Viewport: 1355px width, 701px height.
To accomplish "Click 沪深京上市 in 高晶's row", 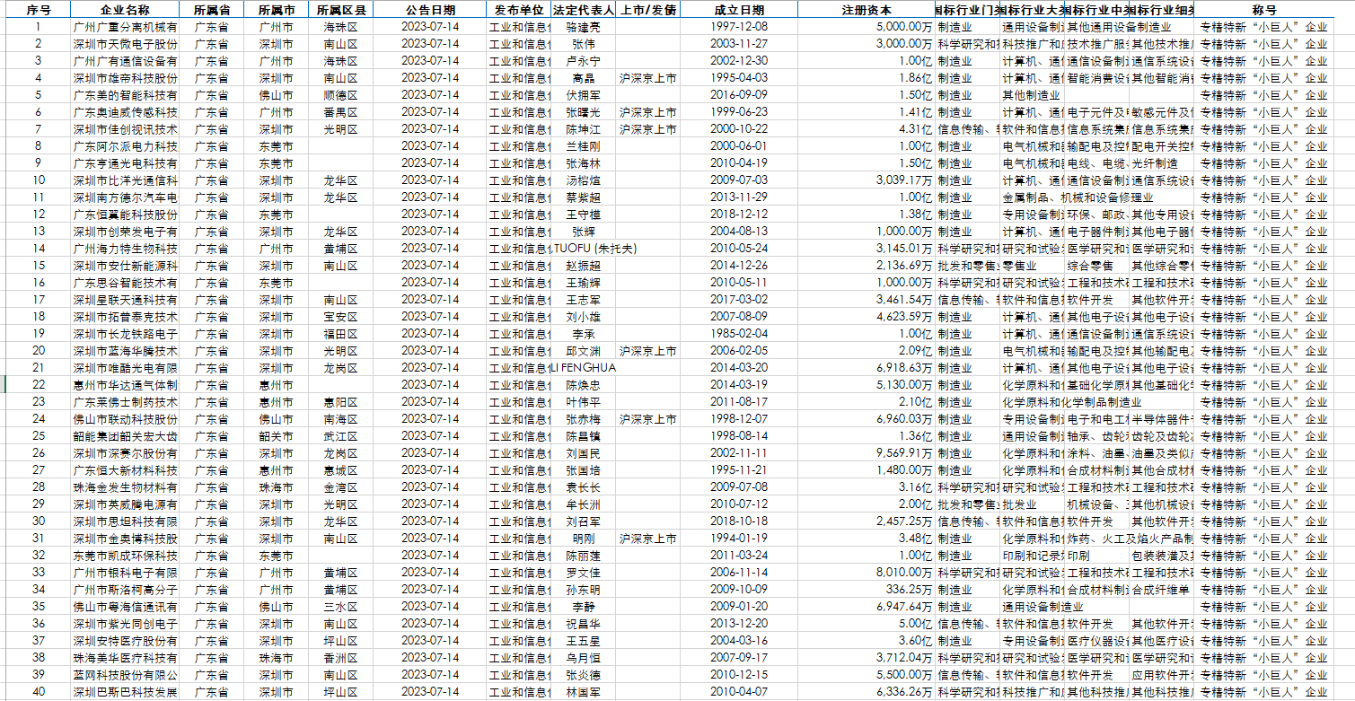I will click(648, 78).
